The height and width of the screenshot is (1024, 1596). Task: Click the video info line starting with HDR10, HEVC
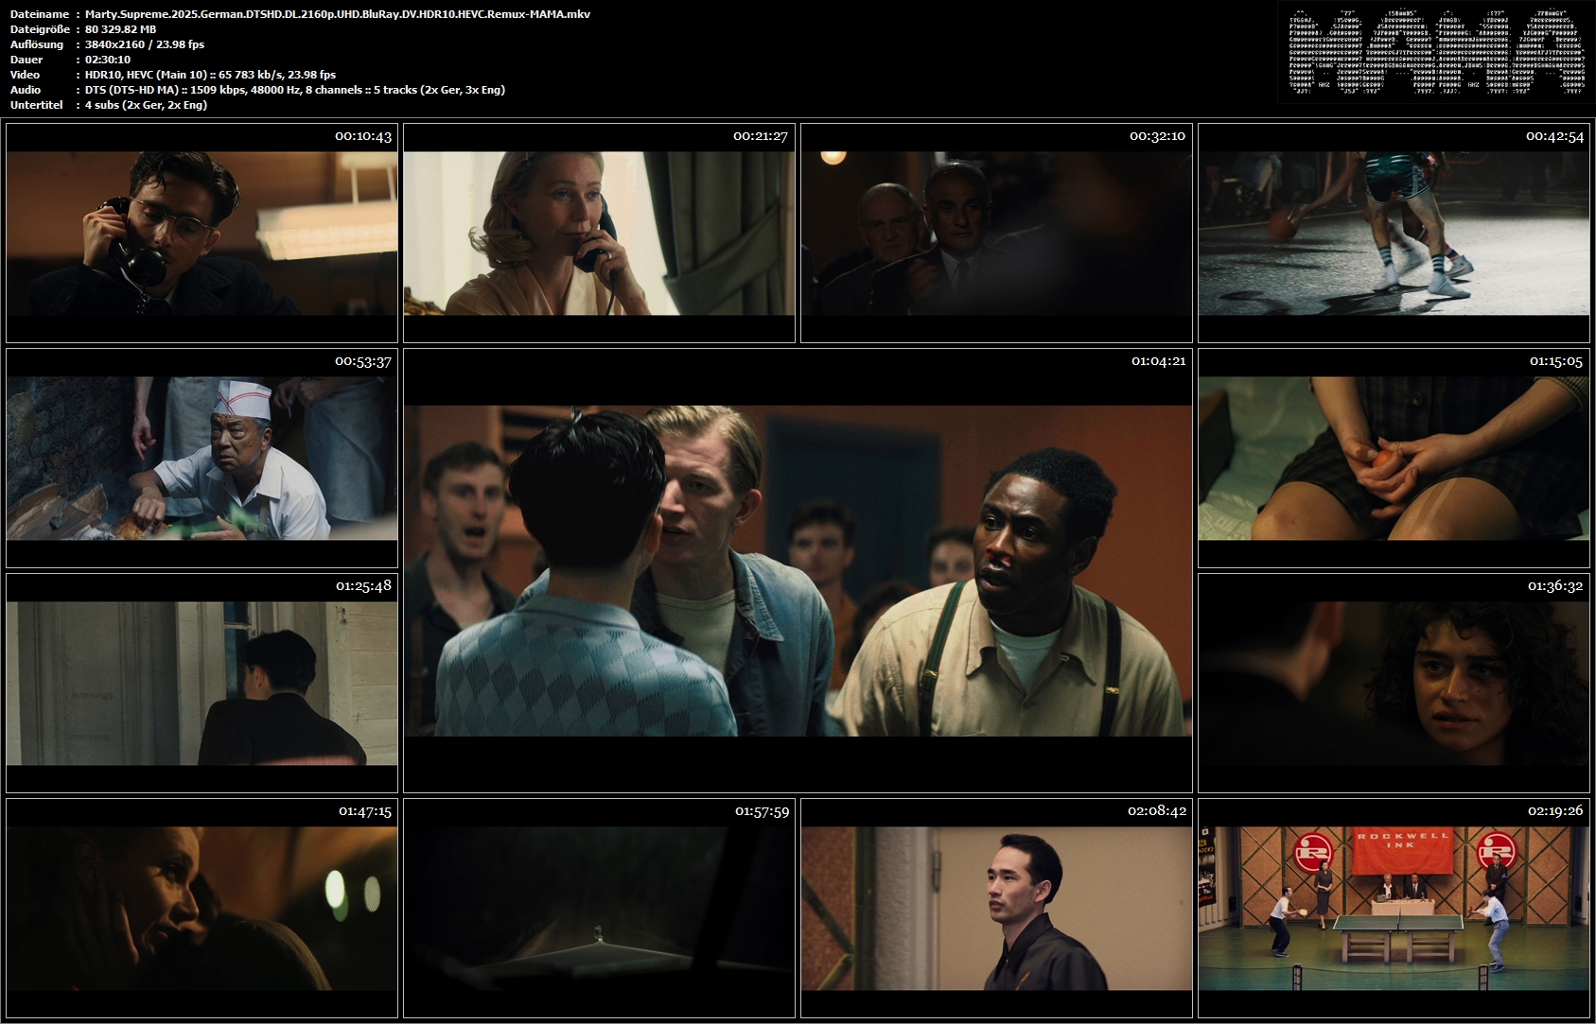point(211,75)
